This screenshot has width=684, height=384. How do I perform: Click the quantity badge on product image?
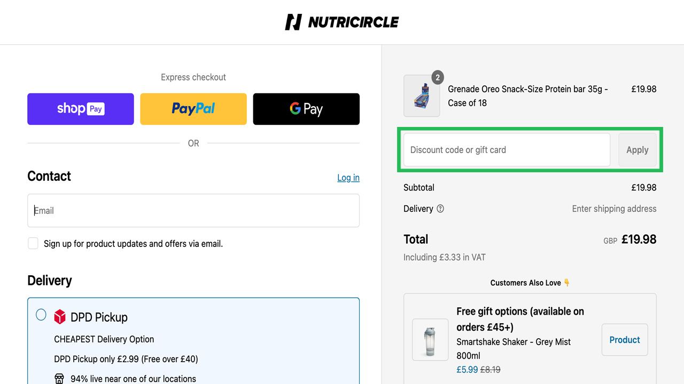[x=438, y=78]
